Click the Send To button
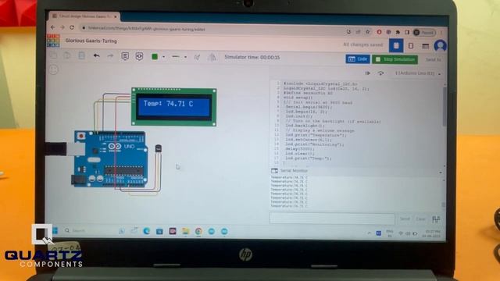 pos(433,59)
